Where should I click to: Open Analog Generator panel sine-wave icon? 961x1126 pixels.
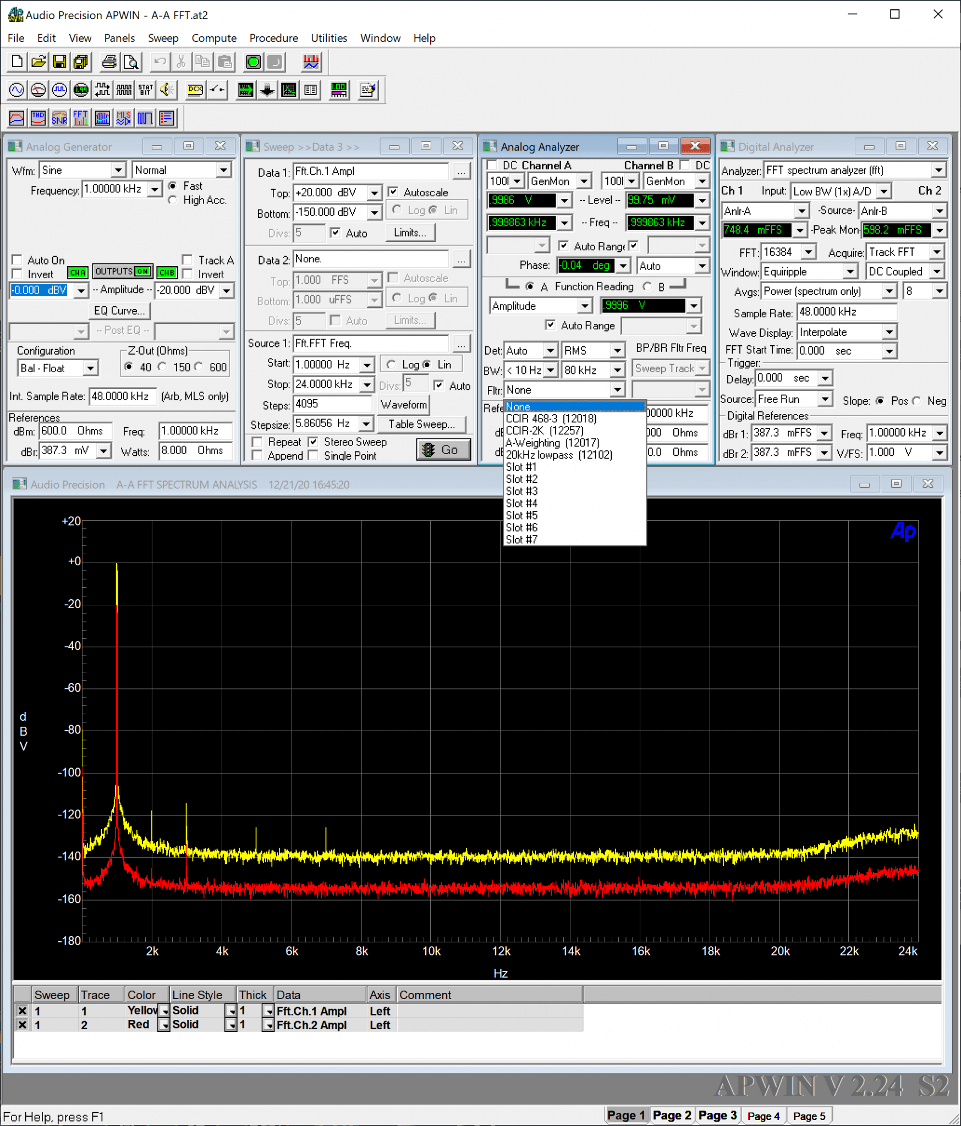[x=17, y=90]
